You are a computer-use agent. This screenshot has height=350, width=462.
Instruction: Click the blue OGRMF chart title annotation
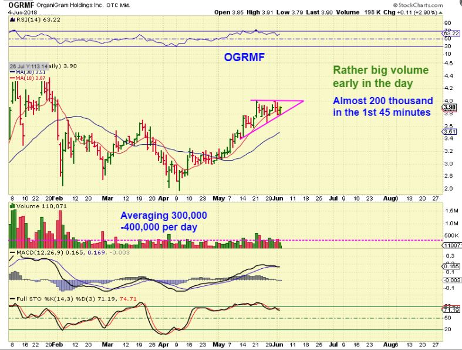tap(244, 57)
